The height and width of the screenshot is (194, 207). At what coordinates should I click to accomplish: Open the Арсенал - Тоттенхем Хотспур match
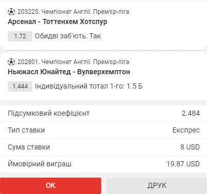coord(58,22)
